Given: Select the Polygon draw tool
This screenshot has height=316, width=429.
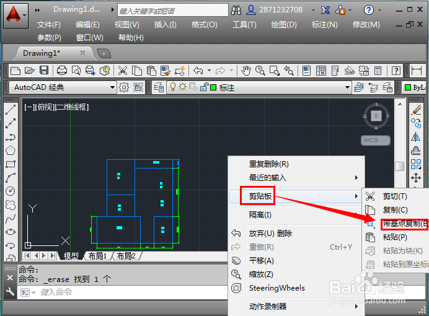Looking at the screenshot, I should (11, 151).
